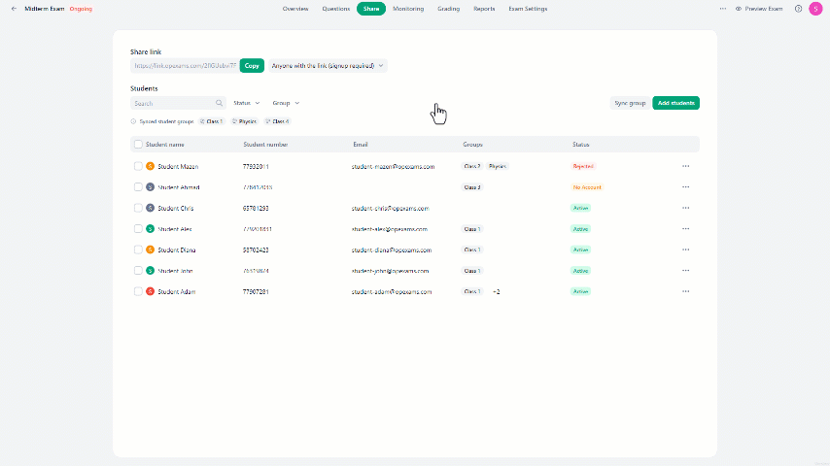
Task: Switch to the Monitoring tab
Action: [408, 9]
